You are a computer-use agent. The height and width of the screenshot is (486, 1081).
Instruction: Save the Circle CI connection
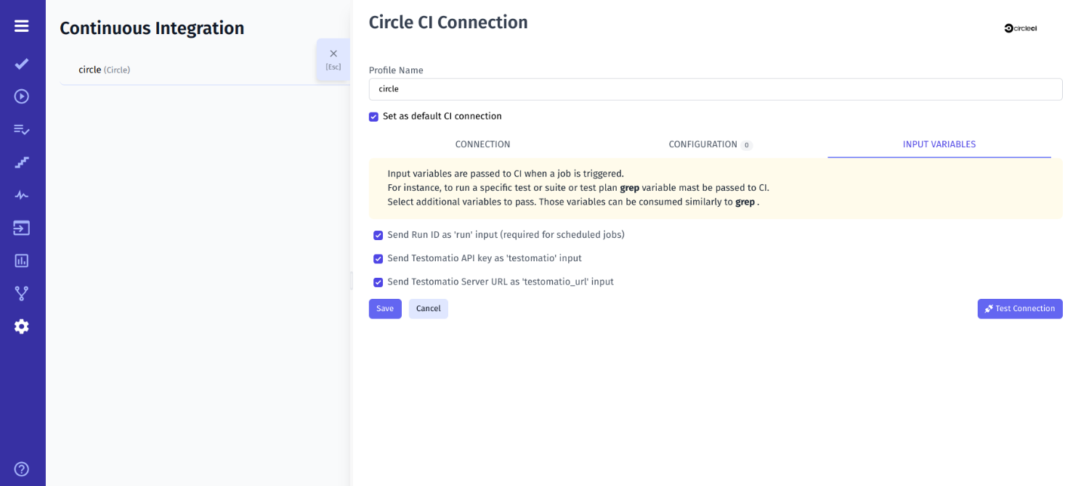(x=385, y=308)
